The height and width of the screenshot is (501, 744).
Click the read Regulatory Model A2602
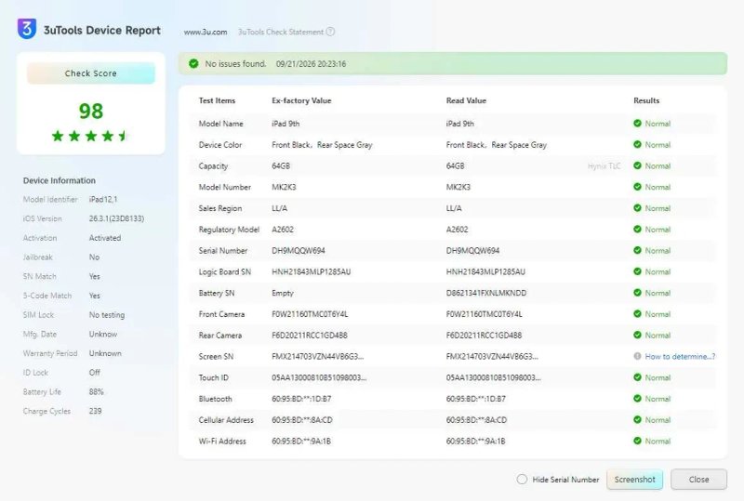(x=457, y=230)
